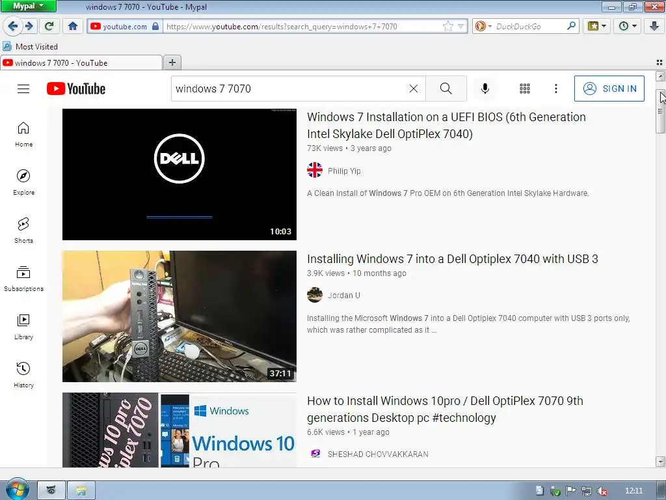This screenshot has width=666, height=500.
Task: Open the Dell logo video thumbnail
Action: point(180,174)
